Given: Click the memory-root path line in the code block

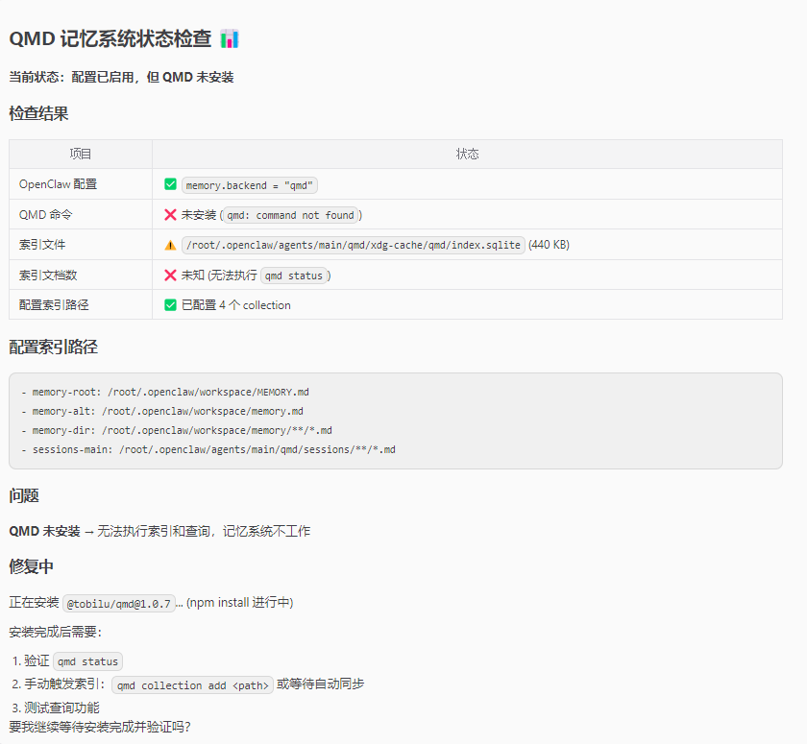Looking at the screenshot, I should (164, 393).
